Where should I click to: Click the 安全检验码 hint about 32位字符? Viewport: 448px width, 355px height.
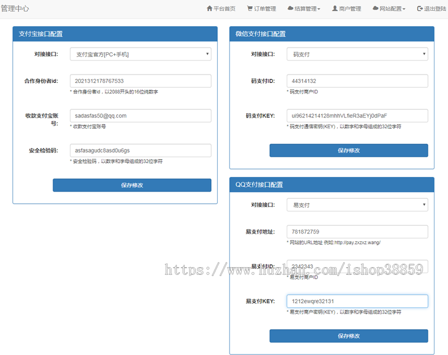click(116, 162)
